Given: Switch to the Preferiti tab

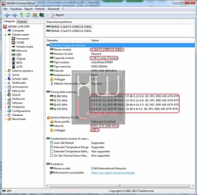Looking at the screenshot, I should [x=22, y=22].
